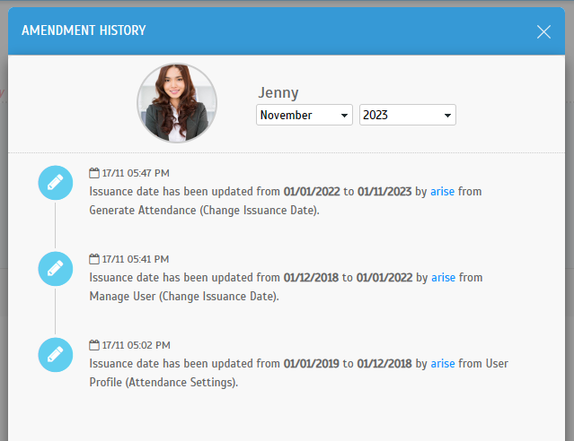Click calendar icon beside 17/11 05:02 PM
574x441 pixels.
tap(94, 345)
